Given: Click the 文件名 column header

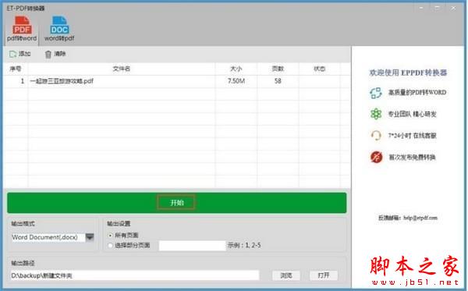Looking at the screenshot, I should pyautogui.click(x=122, y=69).
